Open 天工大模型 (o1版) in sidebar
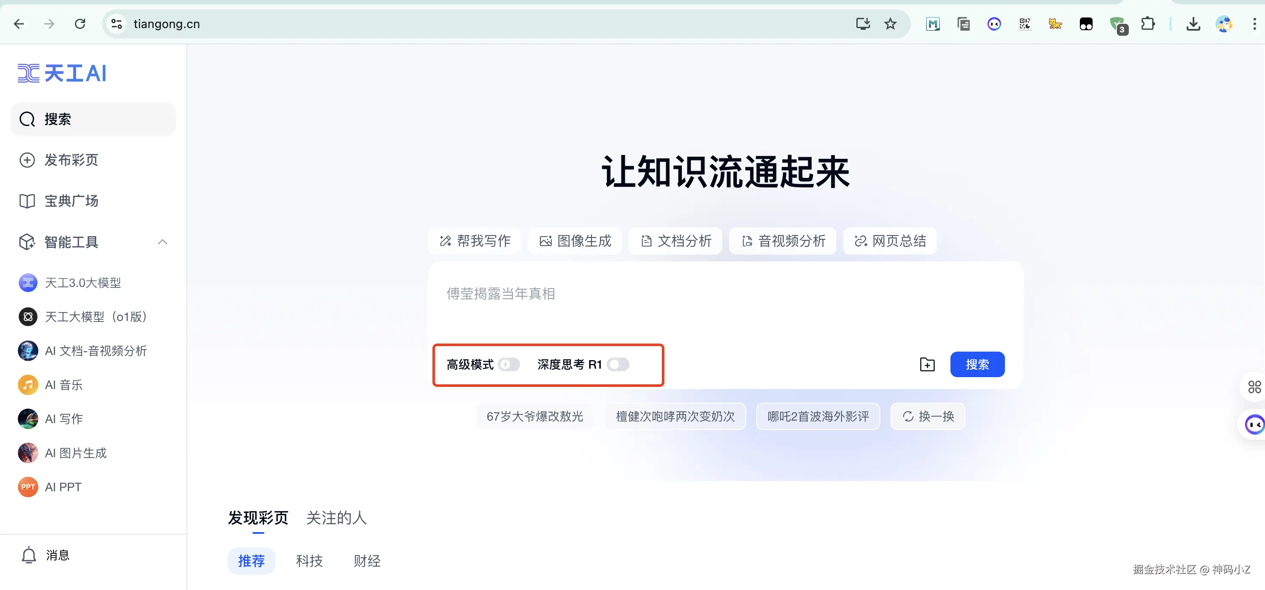The height and width of the screenshot is (590, 1265). coord(96,317)
